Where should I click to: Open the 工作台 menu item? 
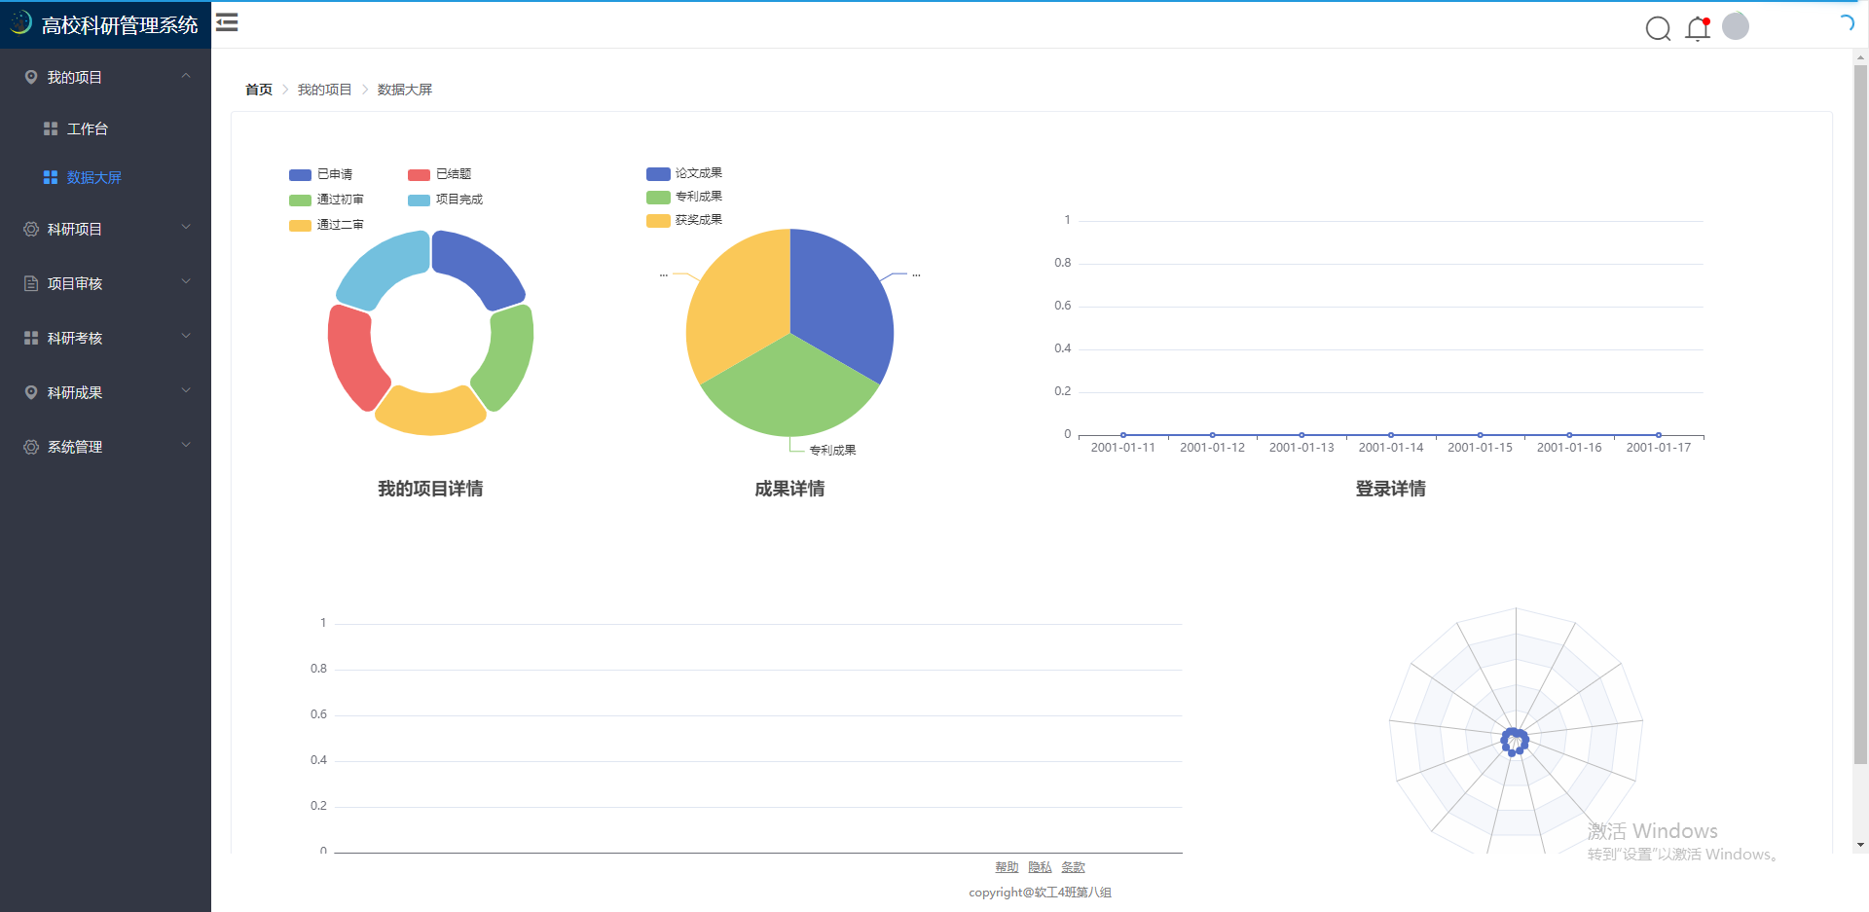pos(105,128)
